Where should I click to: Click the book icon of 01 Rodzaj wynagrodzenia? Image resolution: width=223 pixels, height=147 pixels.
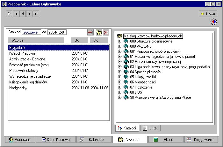tap(126, 57)
